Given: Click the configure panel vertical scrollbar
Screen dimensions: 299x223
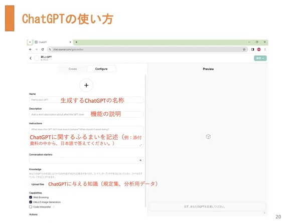Looking at the screenshot, I should (x=145, y=141).
